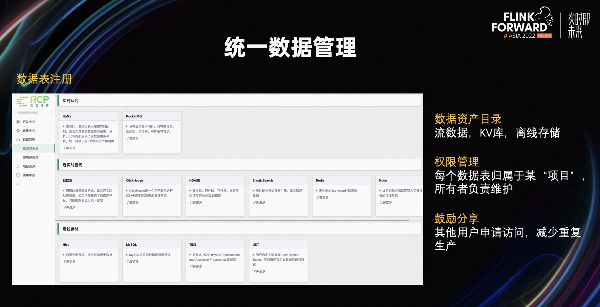Click the 项目资源 sliders icon
600x307 pixels.
[x=18, y=166]
